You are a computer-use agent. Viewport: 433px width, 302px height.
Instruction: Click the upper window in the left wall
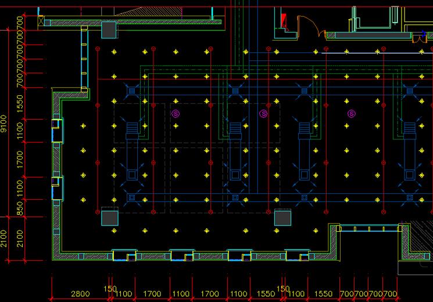pyautogui.click(x=57, y=131)
